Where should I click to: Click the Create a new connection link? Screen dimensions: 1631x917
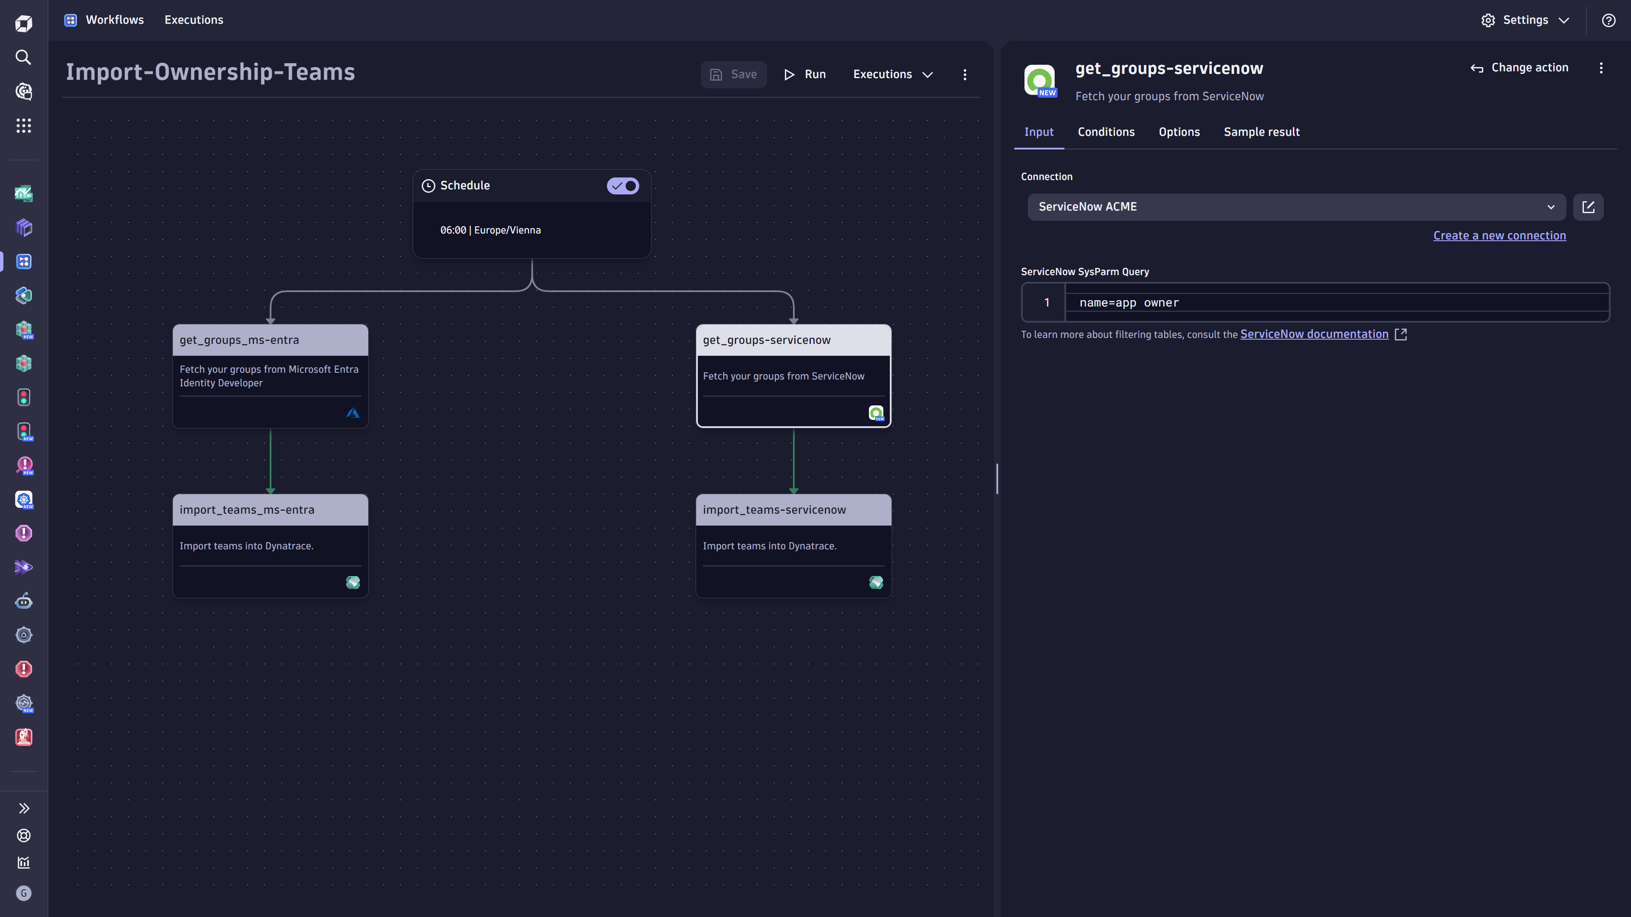[1500, 235]
